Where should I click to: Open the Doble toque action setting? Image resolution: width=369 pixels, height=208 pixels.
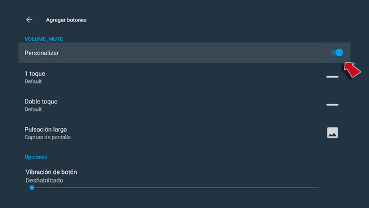(x=184, y=105)
